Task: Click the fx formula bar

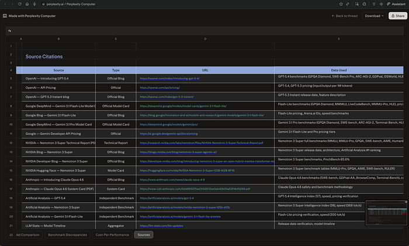Action: pos(204,31)
